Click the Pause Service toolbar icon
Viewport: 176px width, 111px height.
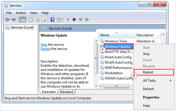pyautogui.click(x=81, y=20)
